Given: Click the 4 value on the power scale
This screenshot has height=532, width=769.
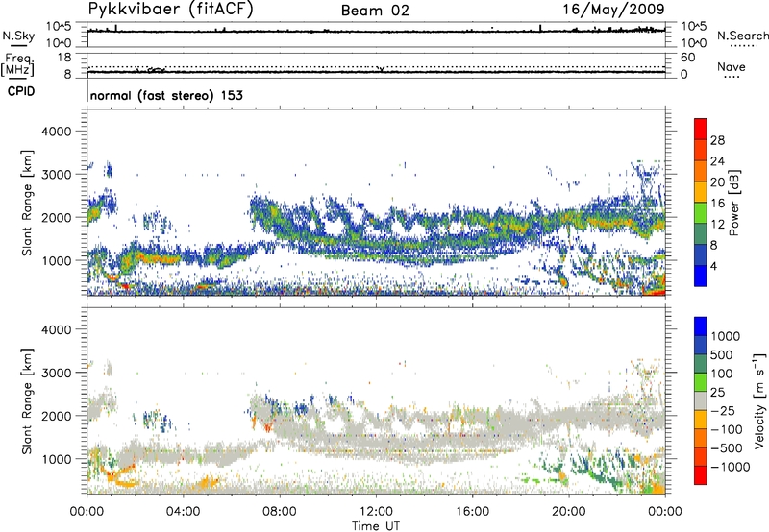Looking at the screenshot, I should pyautogui.click(x=714, y=267).
